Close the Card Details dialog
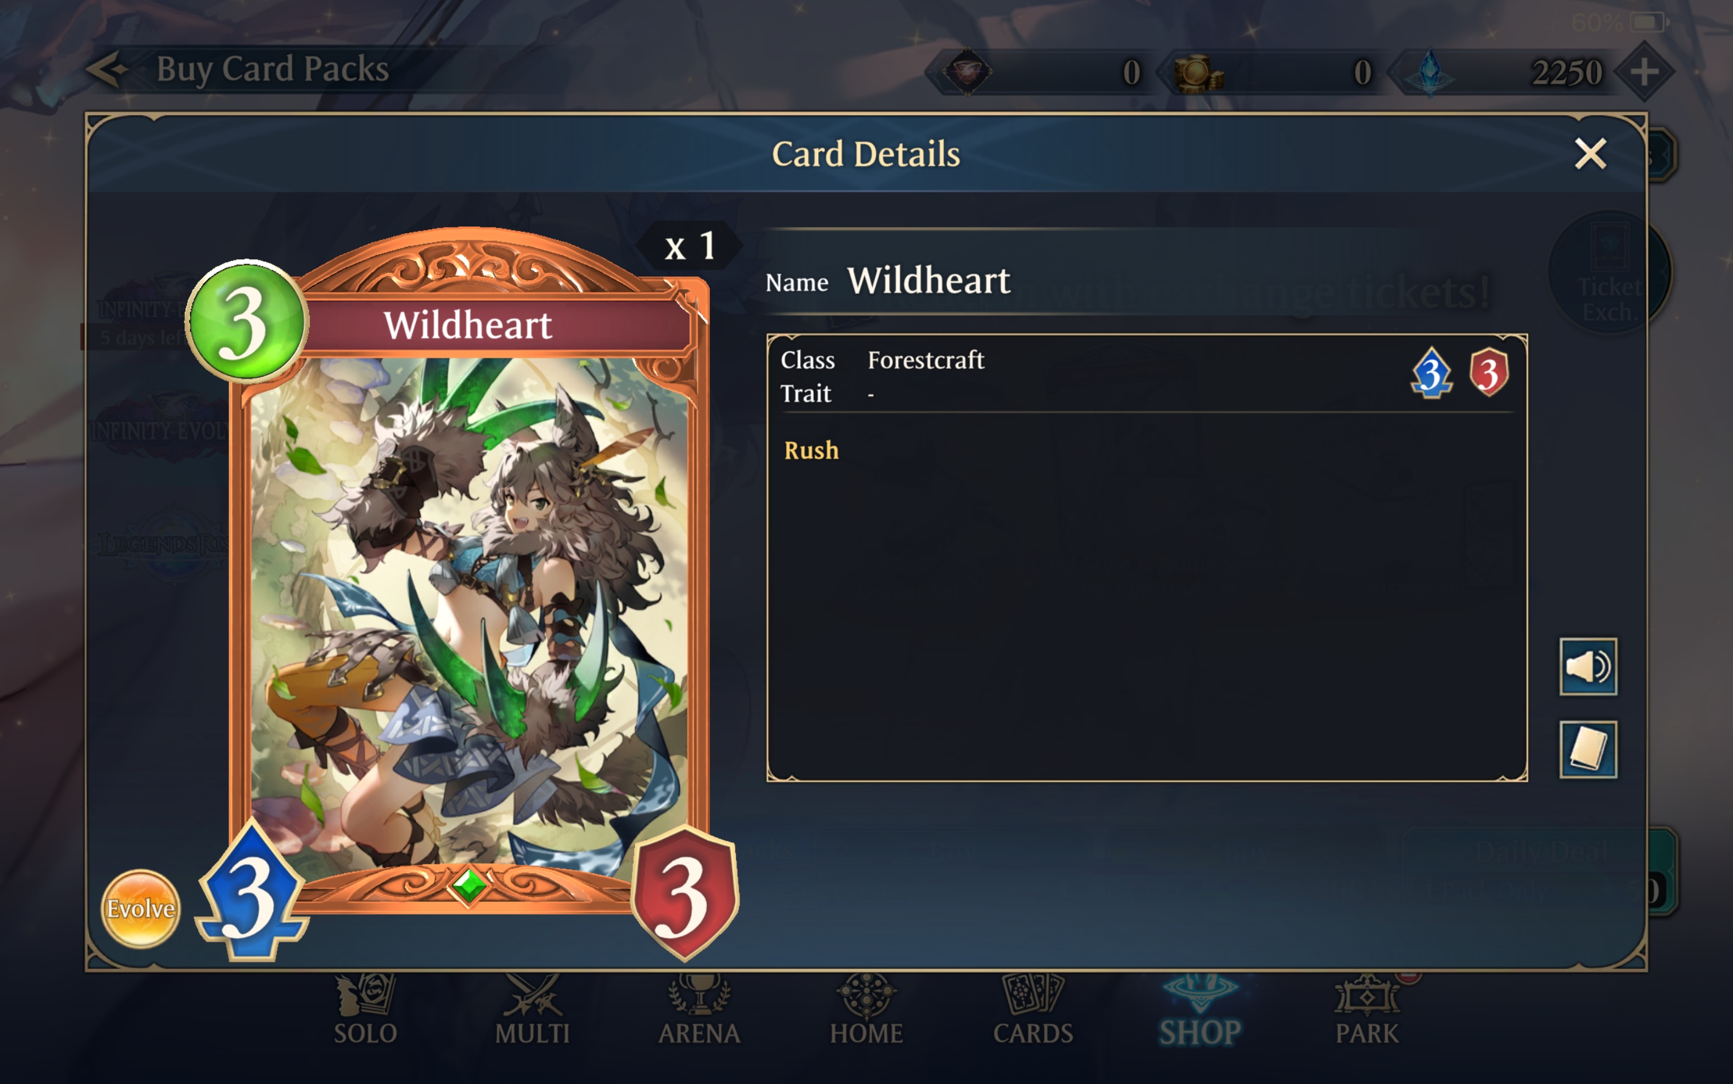 click(1589, 153)
